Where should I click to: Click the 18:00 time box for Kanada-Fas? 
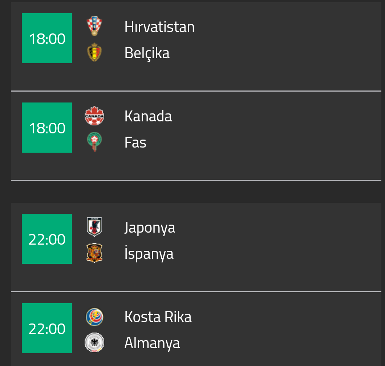point(47,128)
